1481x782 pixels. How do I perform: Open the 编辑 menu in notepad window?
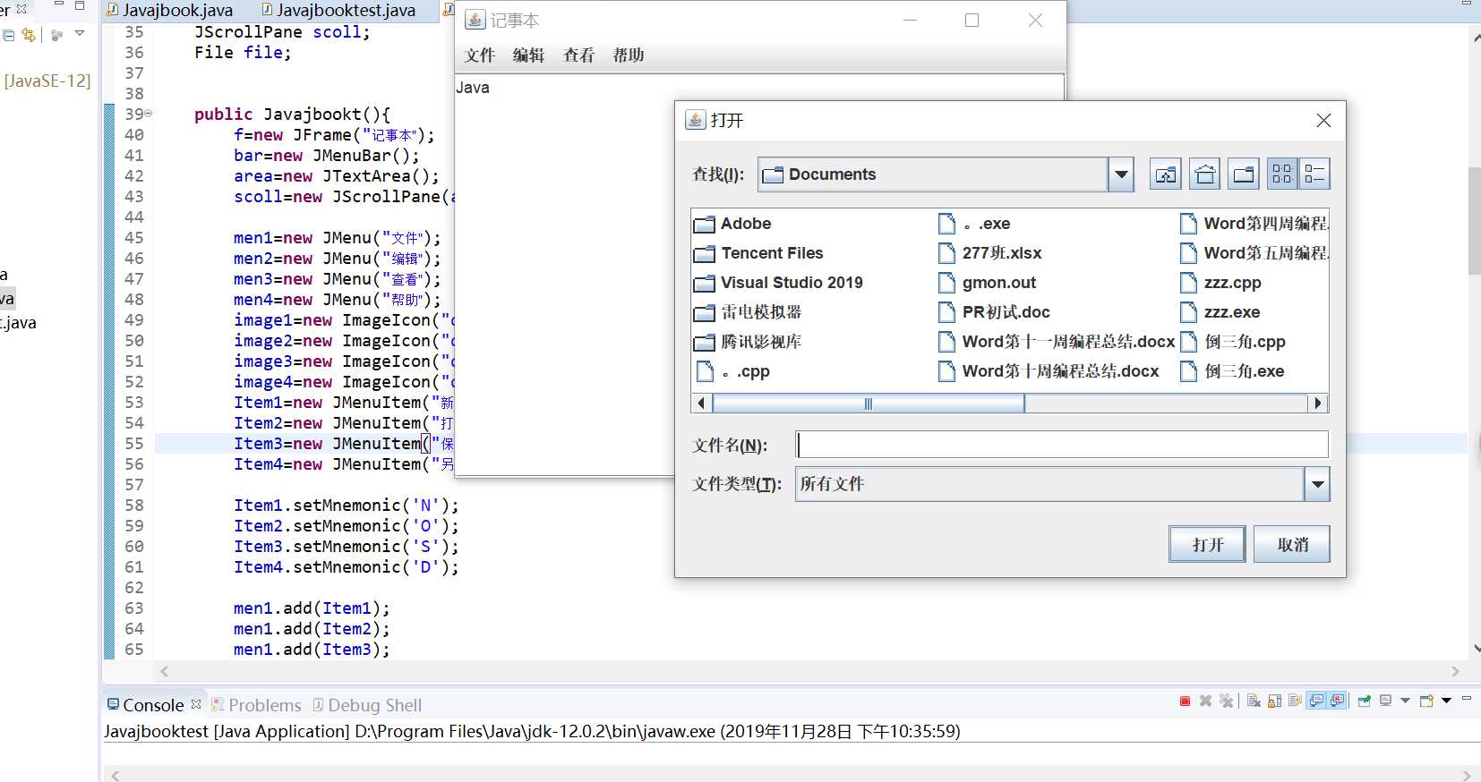[x=528, y=55]
